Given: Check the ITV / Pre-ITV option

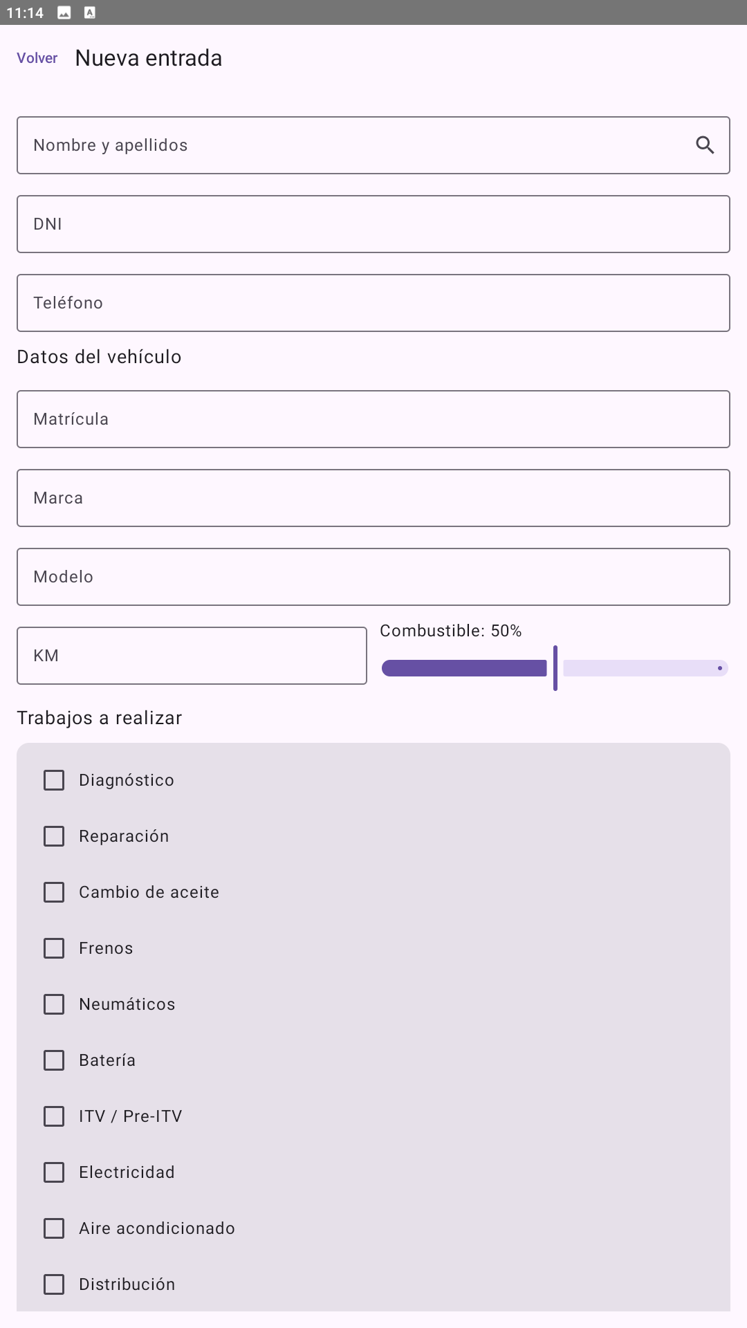Looking at the screenshot, I should click(x=54, y=1116).
